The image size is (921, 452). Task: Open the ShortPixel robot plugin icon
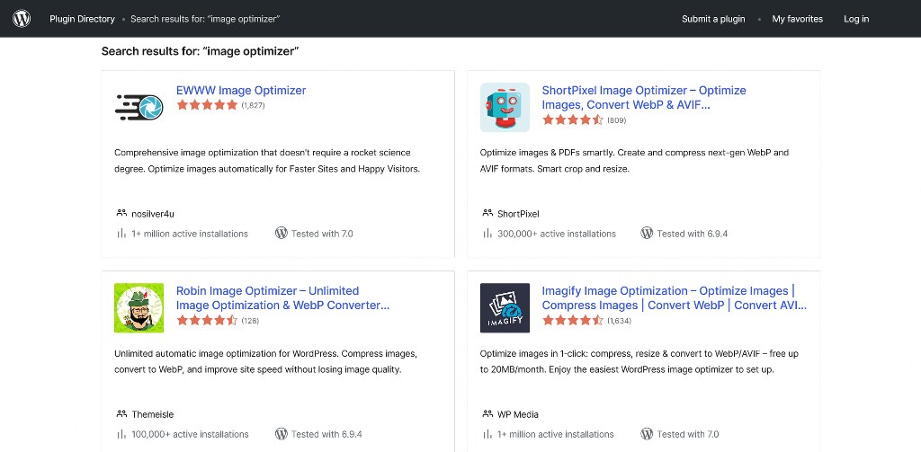[505, 108]
